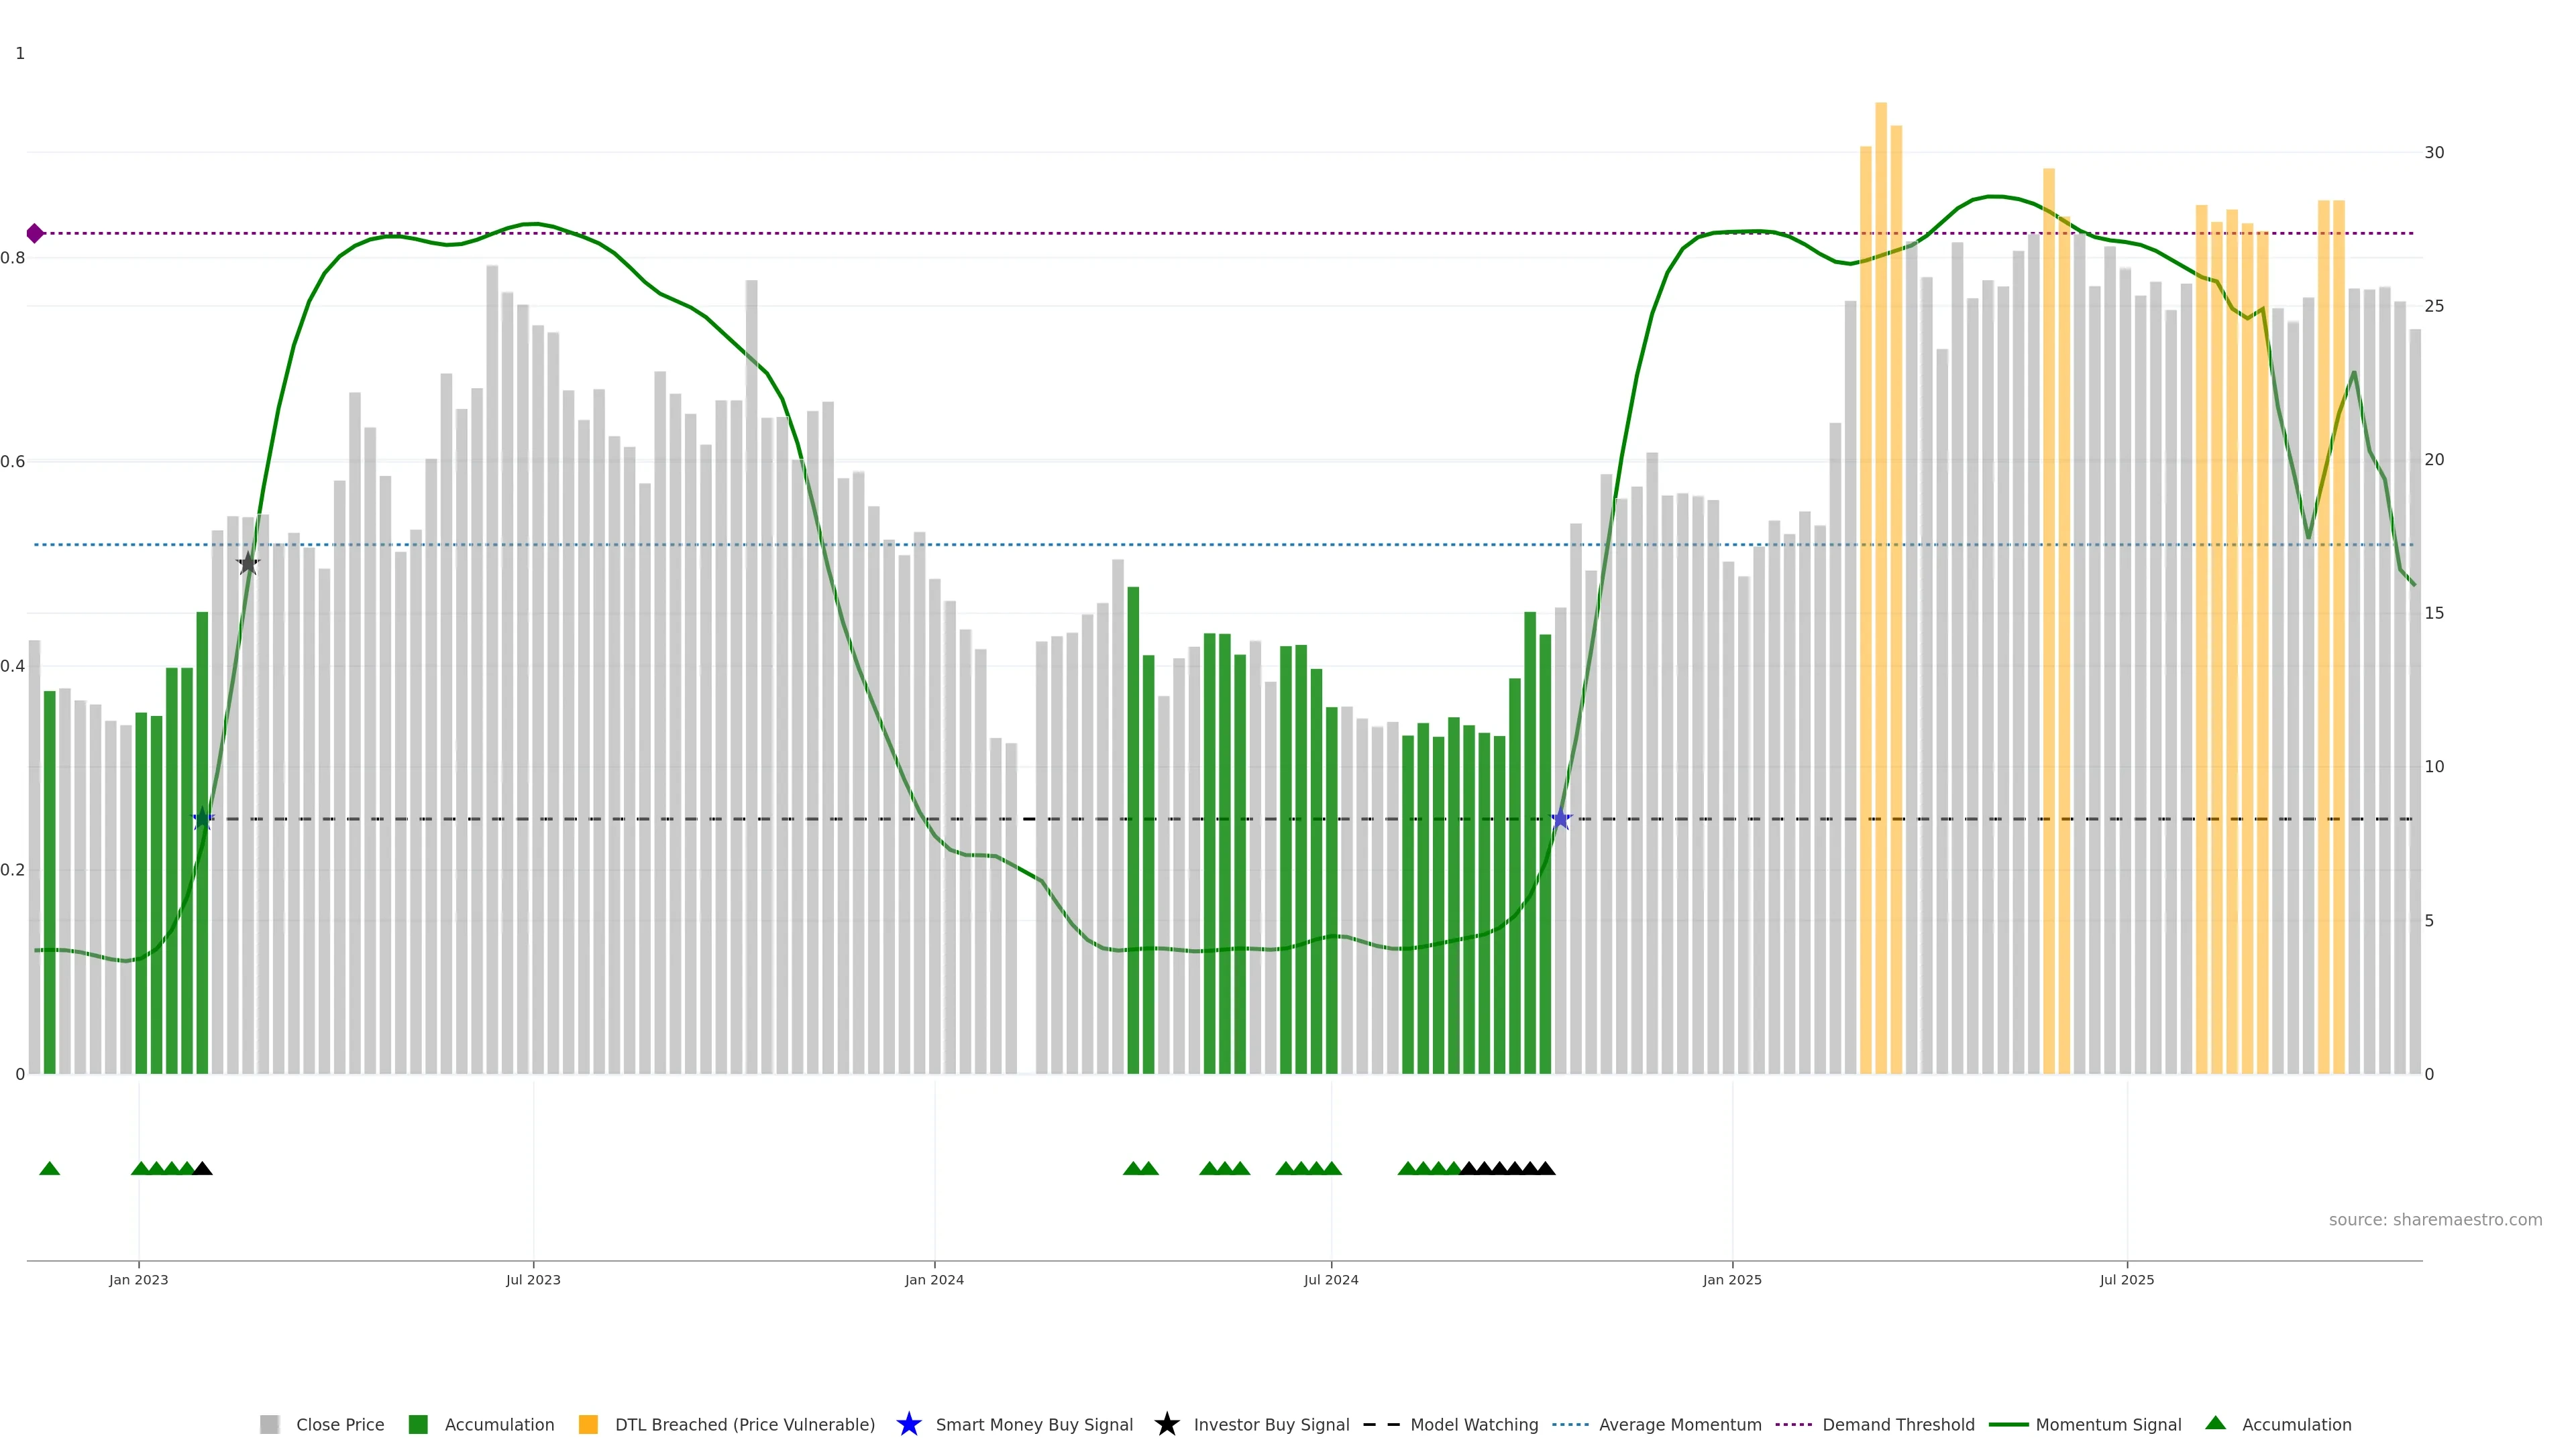Click the Jul 2023 axis label
The height and width of the screenshot is (1448, 2576).
[533, 1279]
